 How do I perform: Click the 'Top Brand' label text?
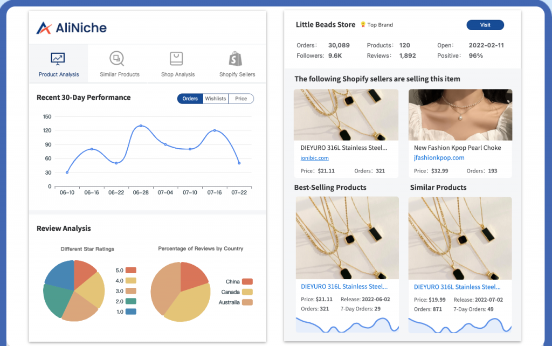(x=380, y=25)
